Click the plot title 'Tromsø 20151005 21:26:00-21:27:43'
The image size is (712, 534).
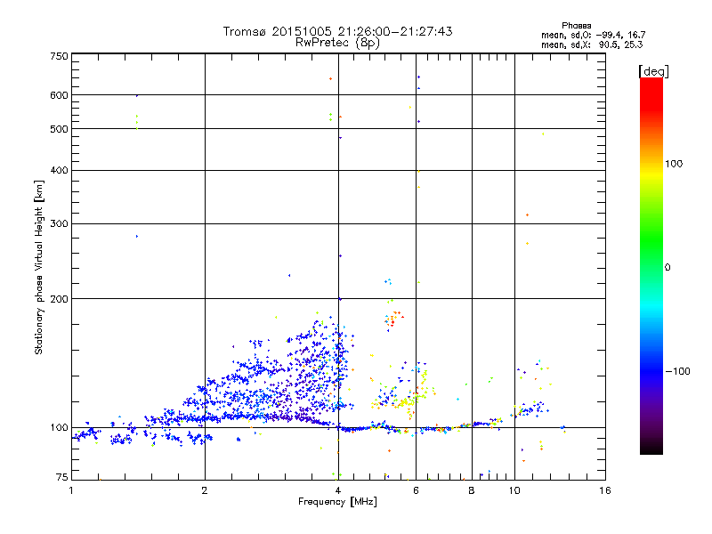(x=337, y=31)
